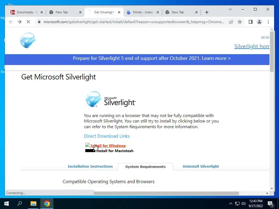
Task: Open the Silverlight home link
Action: tap(252, 46)
